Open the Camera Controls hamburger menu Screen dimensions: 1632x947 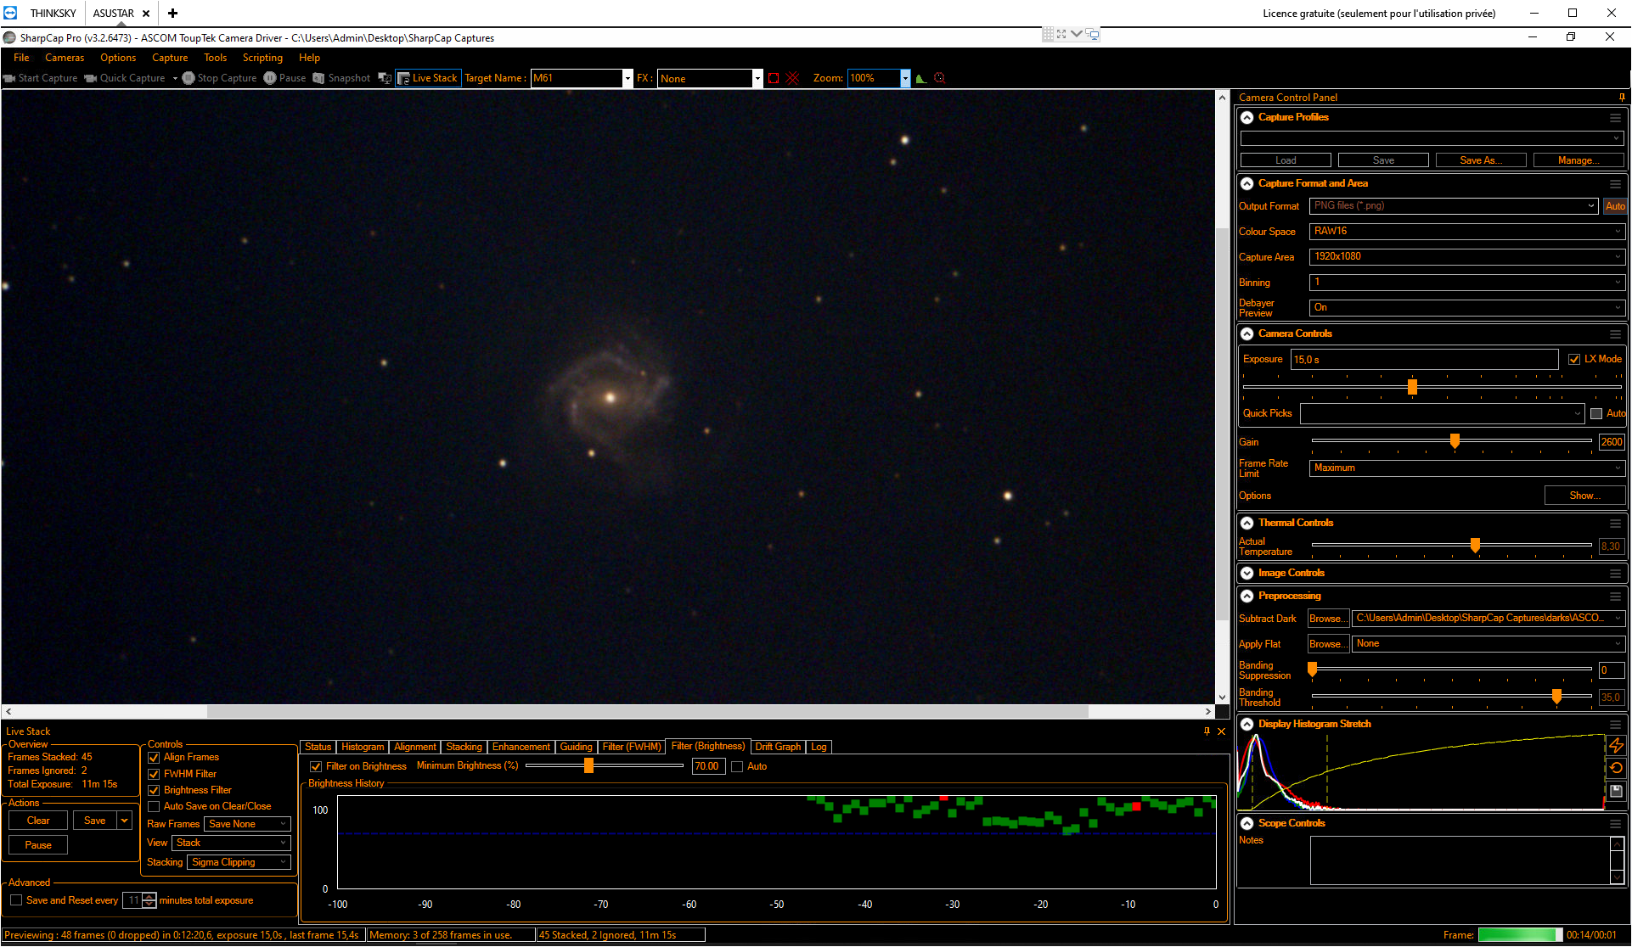(1615, 334)
